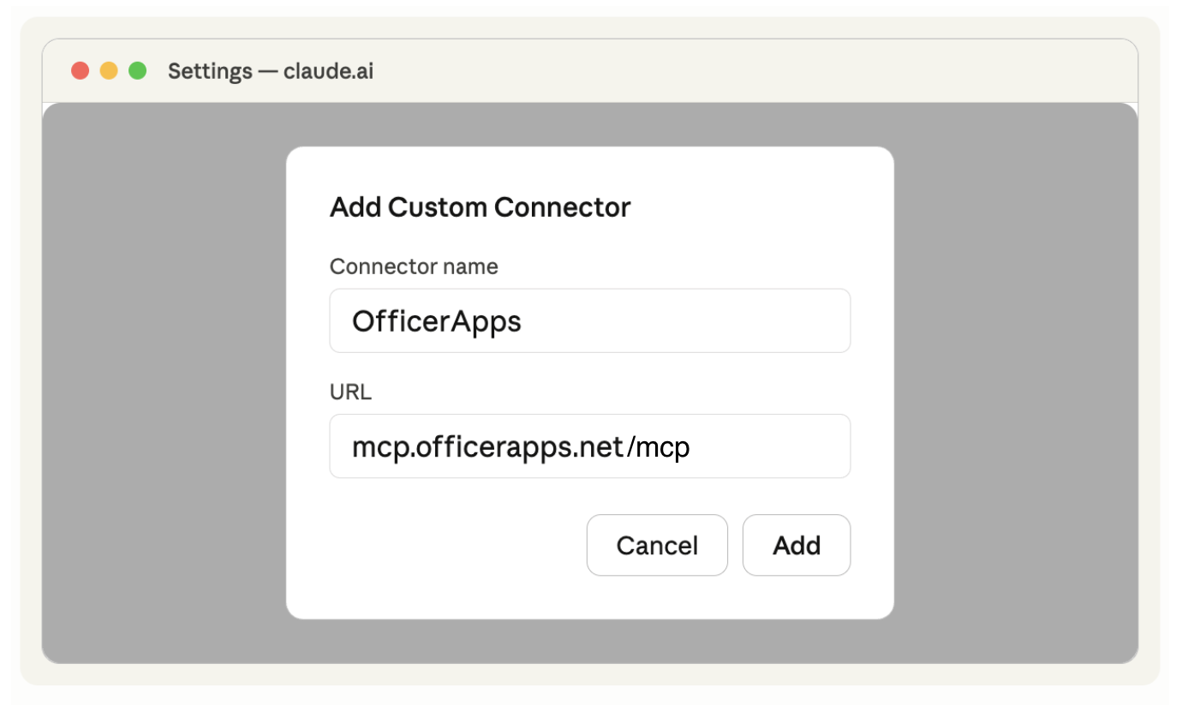The image size is (1182, 706).
Task: Click the 'Connector name' field label
Action: [414, 266]
